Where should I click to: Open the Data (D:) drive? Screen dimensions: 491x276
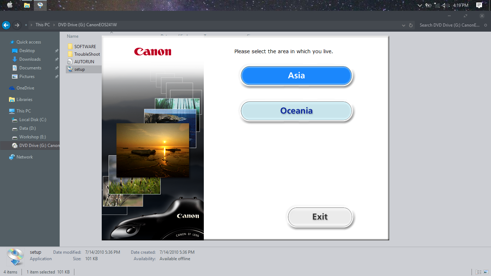[x=27, y=128]
